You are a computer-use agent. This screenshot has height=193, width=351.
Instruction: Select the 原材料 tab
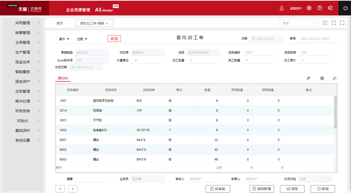click(63, 78)
